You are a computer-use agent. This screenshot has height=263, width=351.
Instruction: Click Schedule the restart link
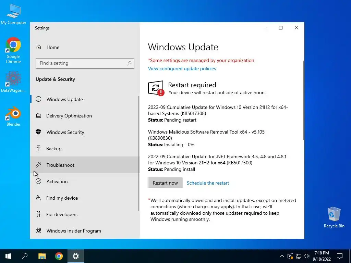point(208,183)
